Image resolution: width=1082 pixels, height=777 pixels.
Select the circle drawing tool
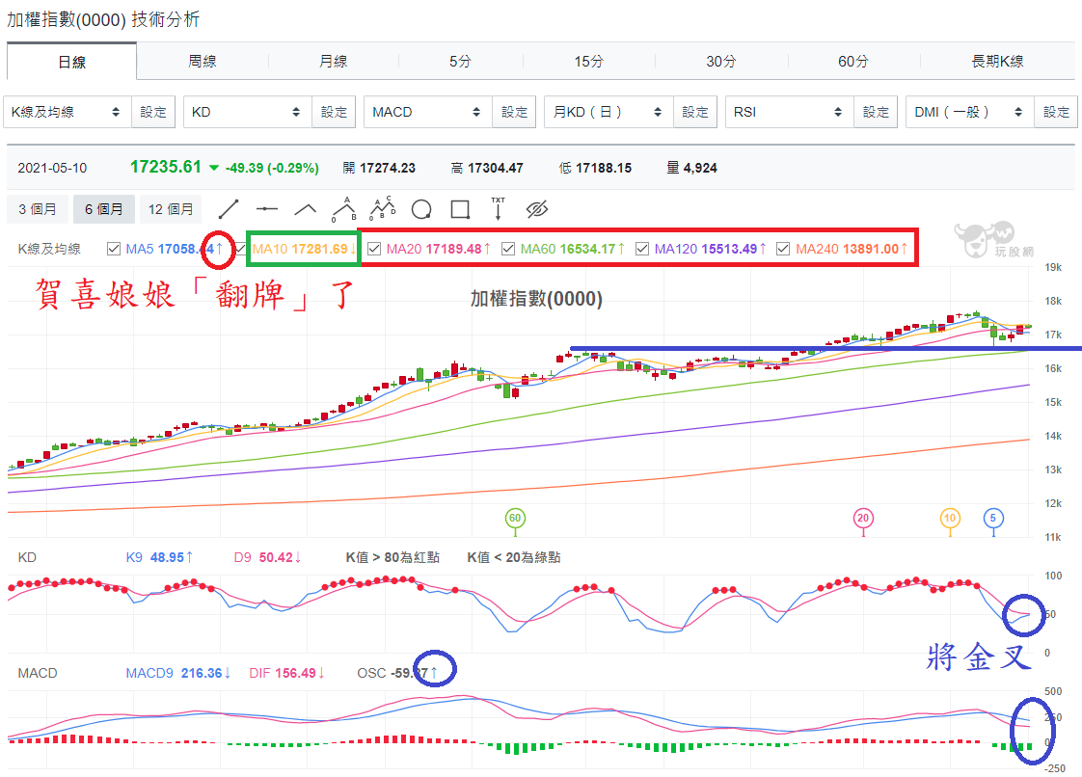tap(420, 209)
